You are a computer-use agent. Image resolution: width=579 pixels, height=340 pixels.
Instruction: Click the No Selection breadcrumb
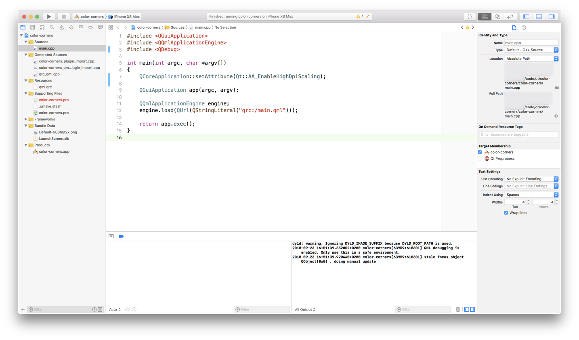pyautogui.click(x=225, y=27)
